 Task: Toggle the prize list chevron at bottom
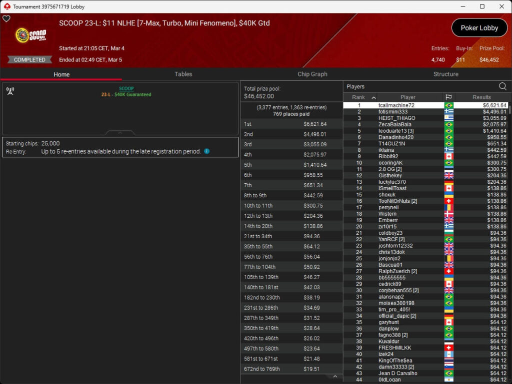coord(335,377)
